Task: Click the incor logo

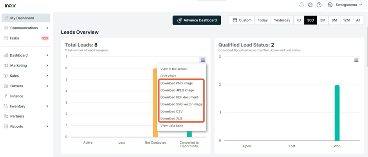Action: 10,5
